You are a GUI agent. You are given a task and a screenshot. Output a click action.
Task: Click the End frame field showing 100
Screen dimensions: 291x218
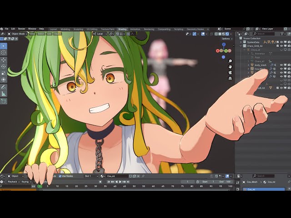click(225, 182)
